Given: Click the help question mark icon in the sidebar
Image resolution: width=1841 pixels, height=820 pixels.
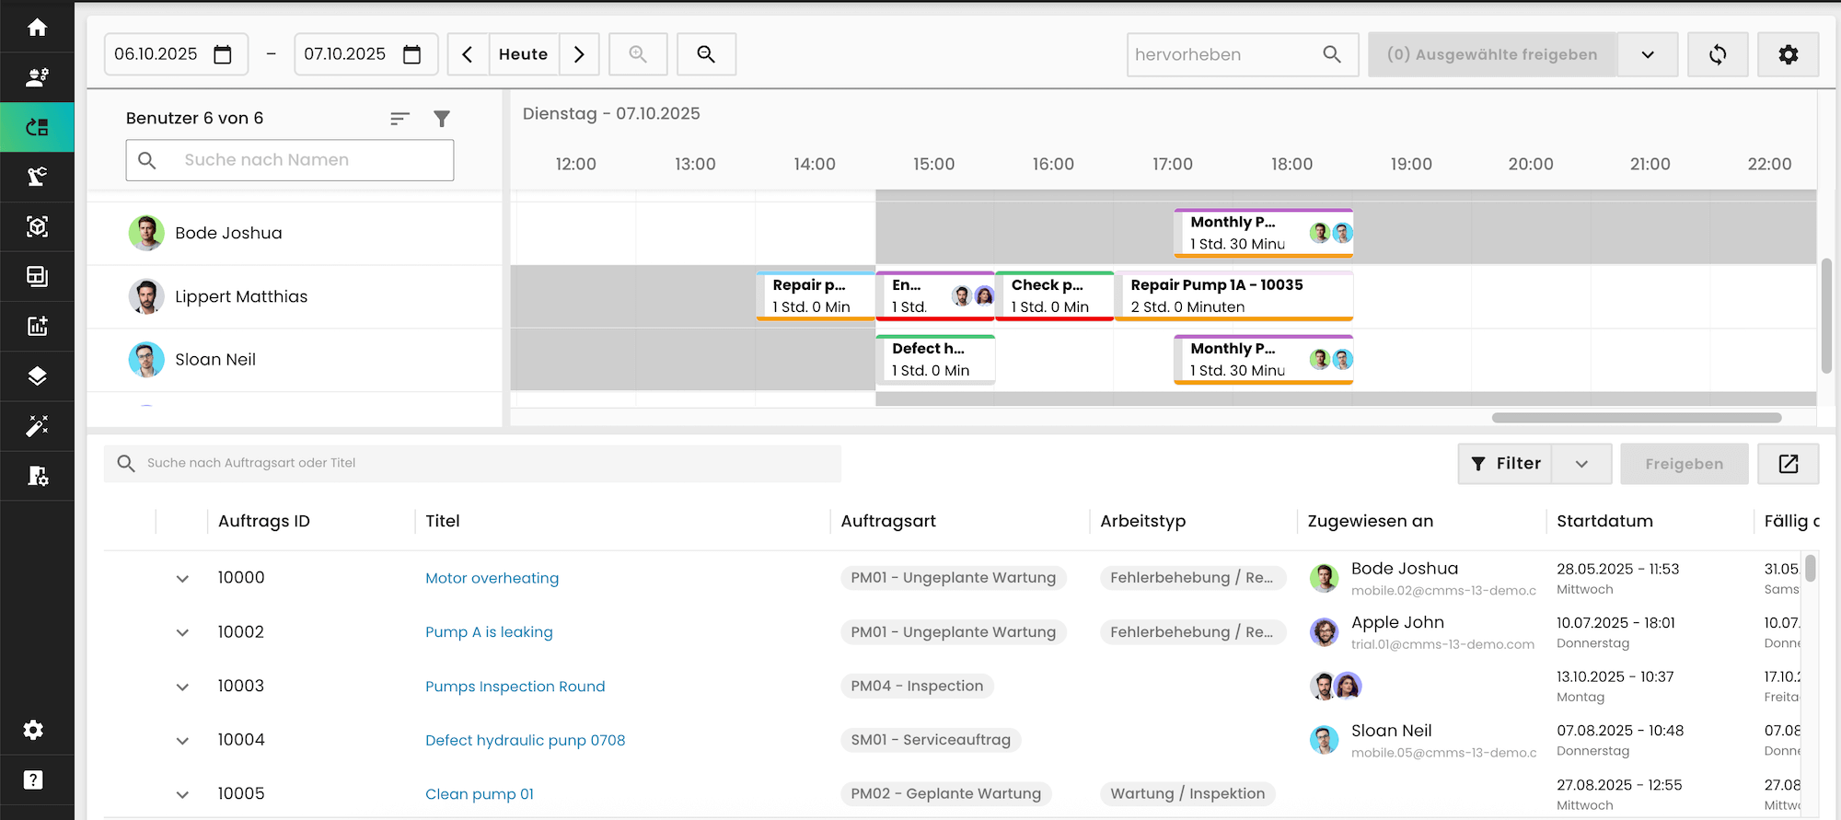Looking at the screenshot, I should pyautogui.click(x=34, y=780).
